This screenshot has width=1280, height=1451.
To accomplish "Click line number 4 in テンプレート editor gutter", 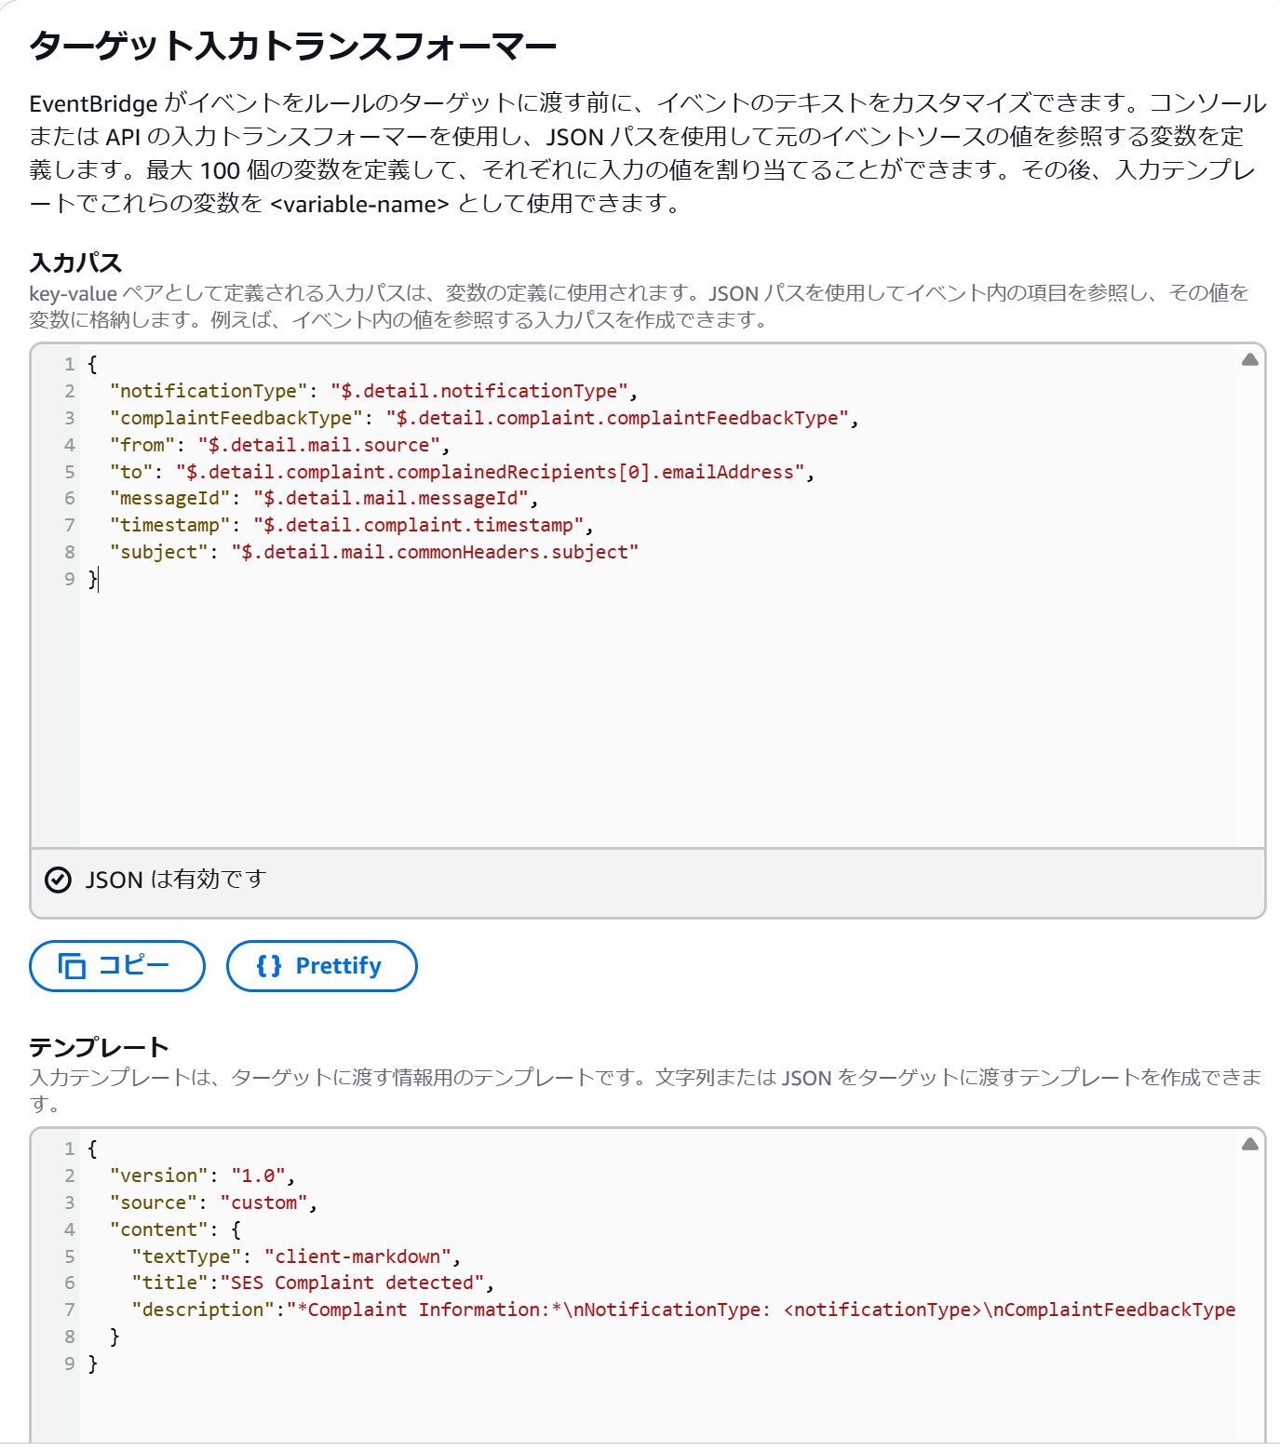I will point(69,1229).
